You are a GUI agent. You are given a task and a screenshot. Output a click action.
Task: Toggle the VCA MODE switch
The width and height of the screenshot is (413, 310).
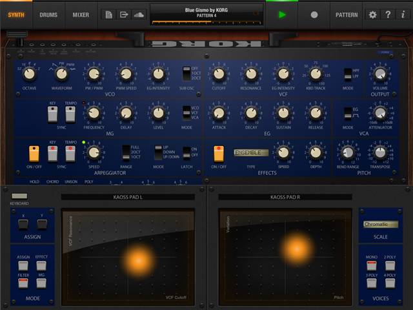(x=348, y=113)
